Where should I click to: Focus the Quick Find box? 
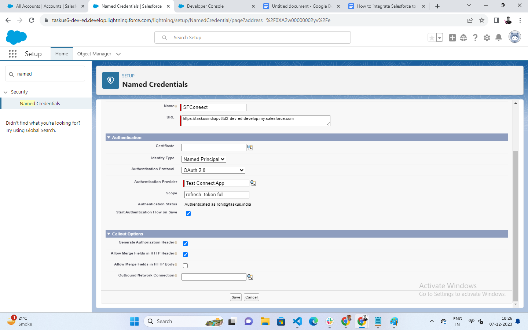pyautogui.click(x=45, y=74)
